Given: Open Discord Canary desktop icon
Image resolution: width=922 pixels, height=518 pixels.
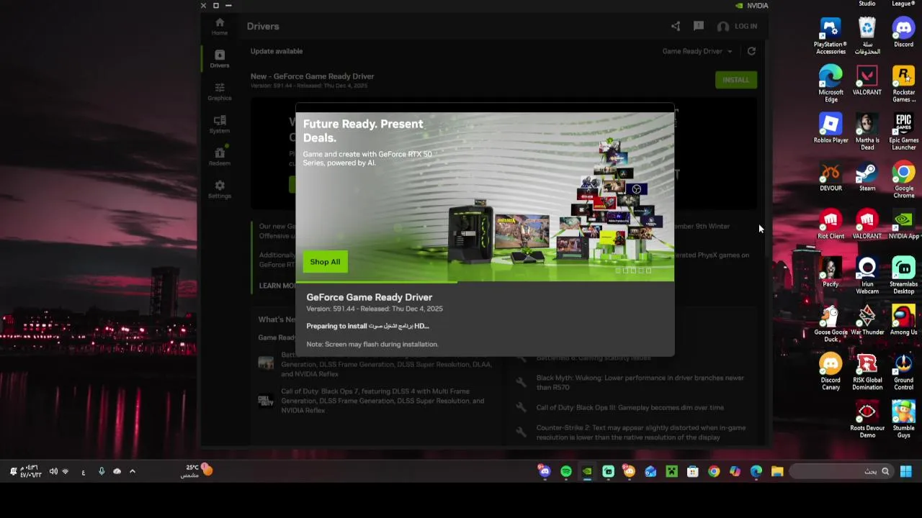Looking at the screenshot, I should [x=831, y=372].
